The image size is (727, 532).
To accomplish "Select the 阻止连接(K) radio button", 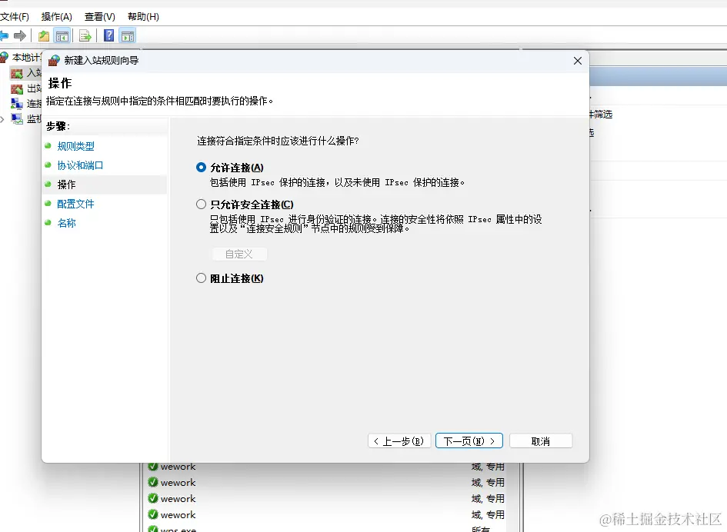I will 201,278.
